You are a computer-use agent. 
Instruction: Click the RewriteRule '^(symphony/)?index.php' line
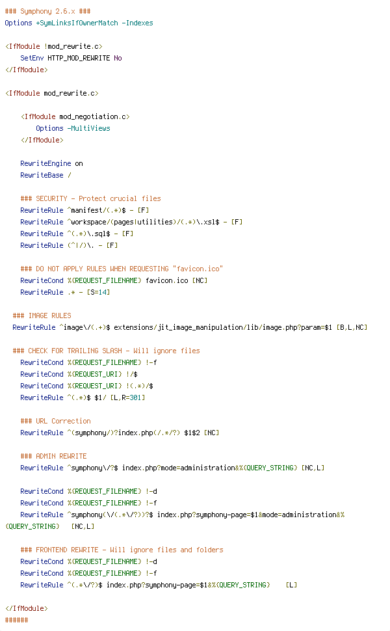pos(120,433)
